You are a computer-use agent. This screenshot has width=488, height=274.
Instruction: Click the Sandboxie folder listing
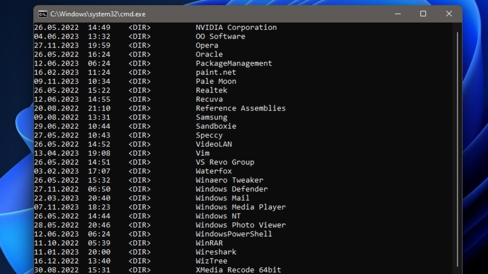pos(215,126)
